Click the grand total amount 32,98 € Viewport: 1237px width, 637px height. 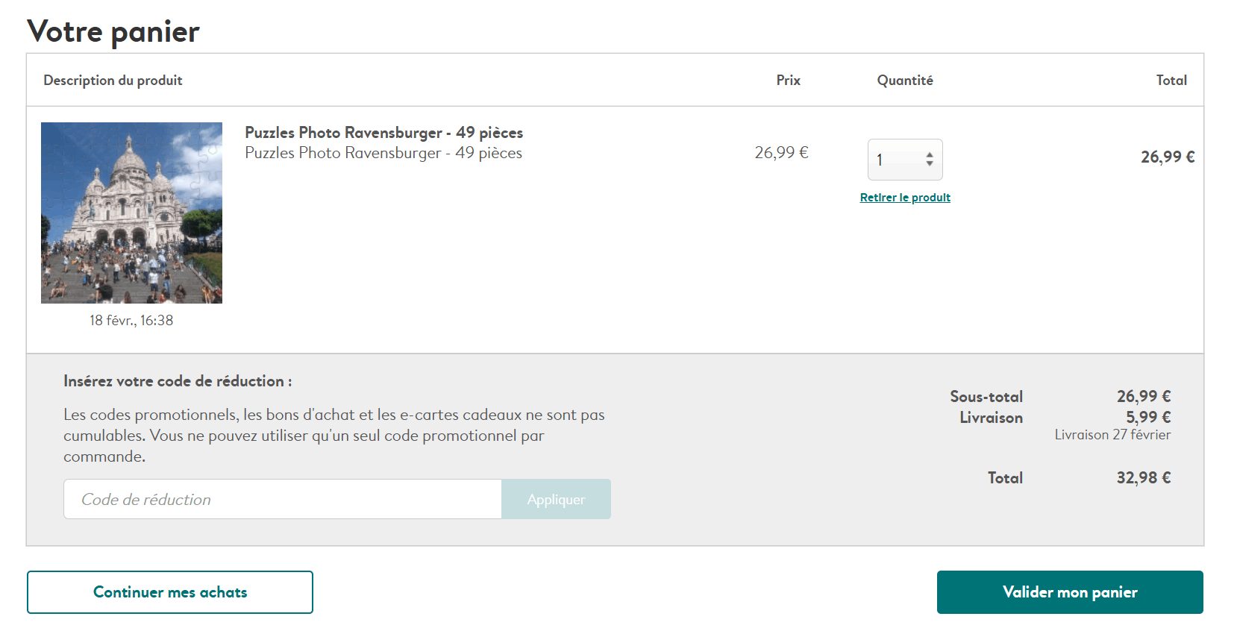coord(1143,478)
